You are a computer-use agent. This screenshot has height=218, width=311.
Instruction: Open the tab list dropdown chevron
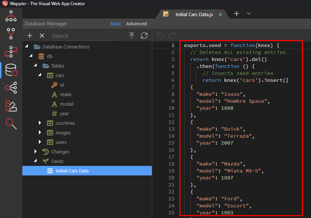[249, 14]
